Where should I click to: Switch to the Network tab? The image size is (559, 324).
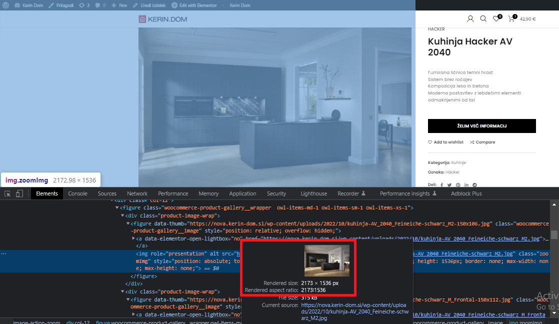click(137, 193)
